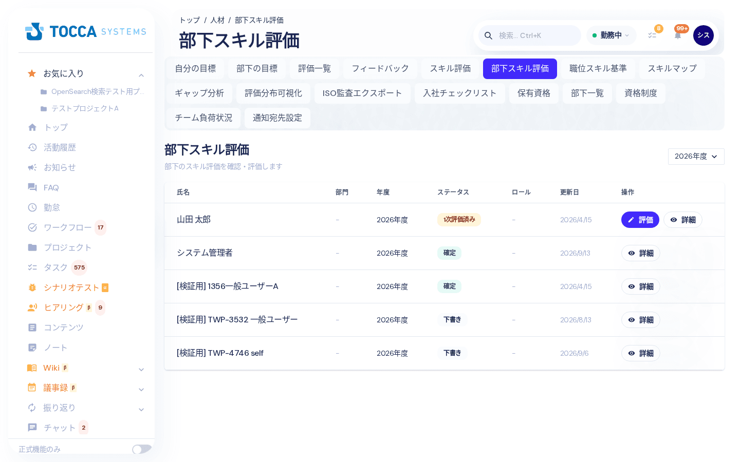
Task: View details eye for システム管理者
Action: pos(640,253)
